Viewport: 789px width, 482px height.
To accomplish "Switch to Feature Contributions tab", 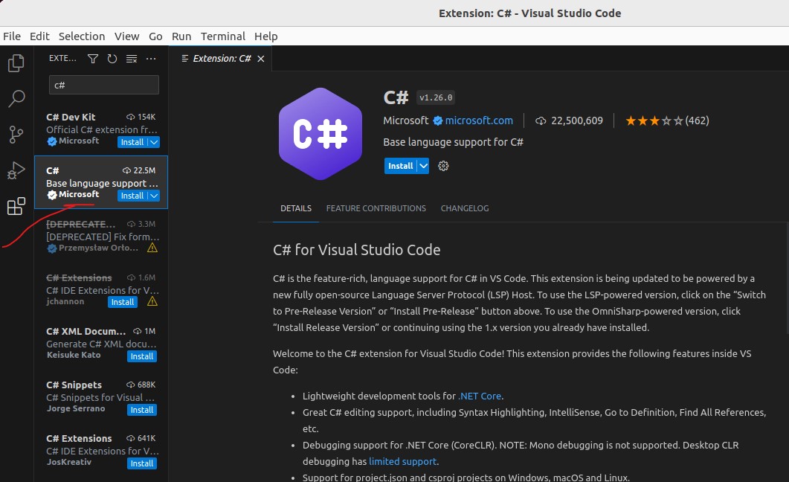I will coord(376,208).
